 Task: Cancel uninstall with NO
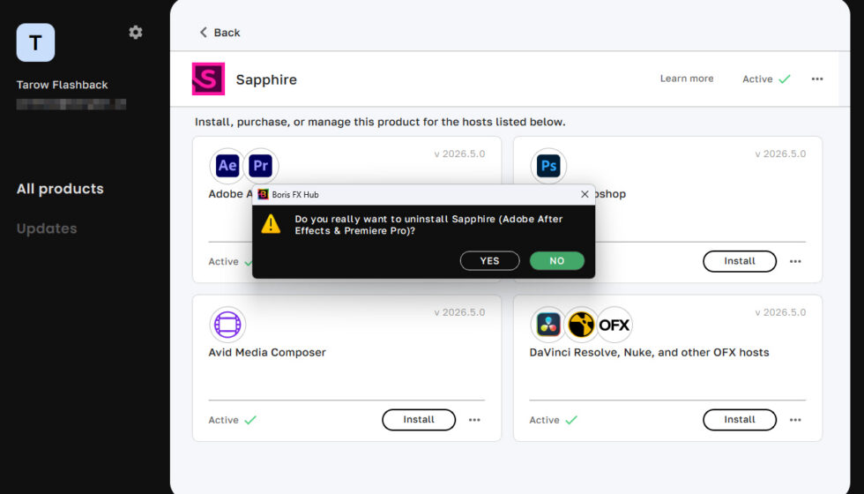[556, 261]
